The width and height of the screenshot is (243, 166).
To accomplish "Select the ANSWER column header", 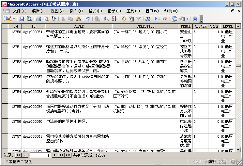I will point(200,26).
